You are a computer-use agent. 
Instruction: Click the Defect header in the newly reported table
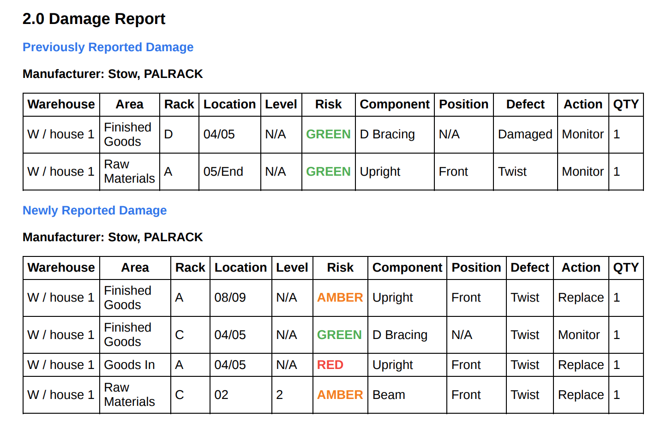[529, 268]
